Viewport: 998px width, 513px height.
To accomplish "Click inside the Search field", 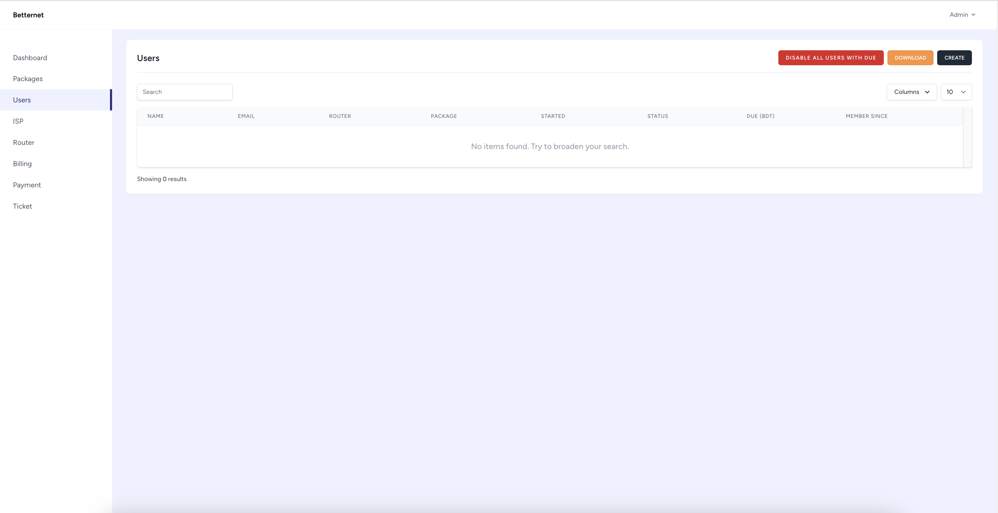I will (x=184, y=92).
